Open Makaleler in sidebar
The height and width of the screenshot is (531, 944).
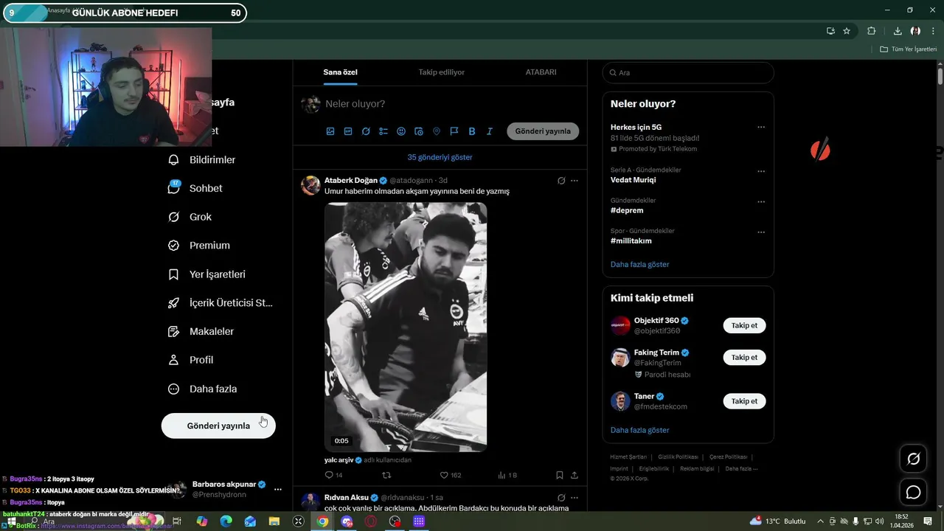click(x=201, y=332)
